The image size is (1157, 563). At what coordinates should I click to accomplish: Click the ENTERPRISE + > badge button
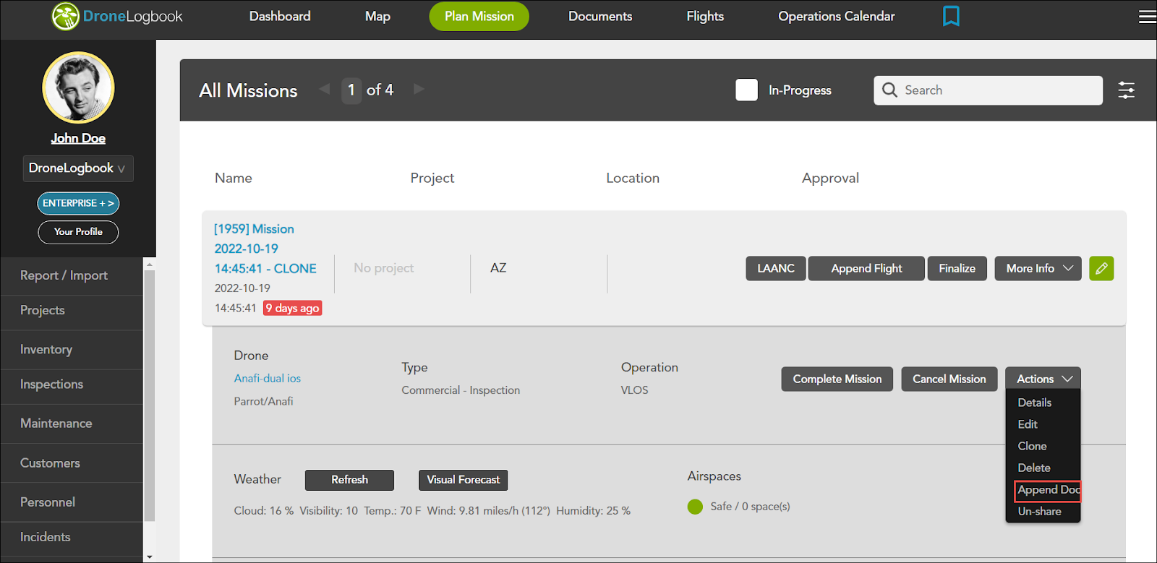78,203
